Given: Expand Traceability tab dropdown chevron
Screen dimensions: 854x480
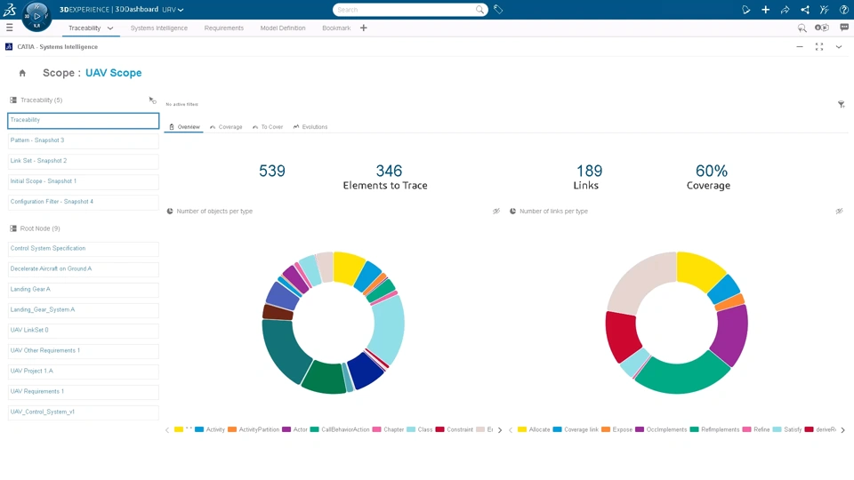Looking at the screenshot, I should coord(110,28).
